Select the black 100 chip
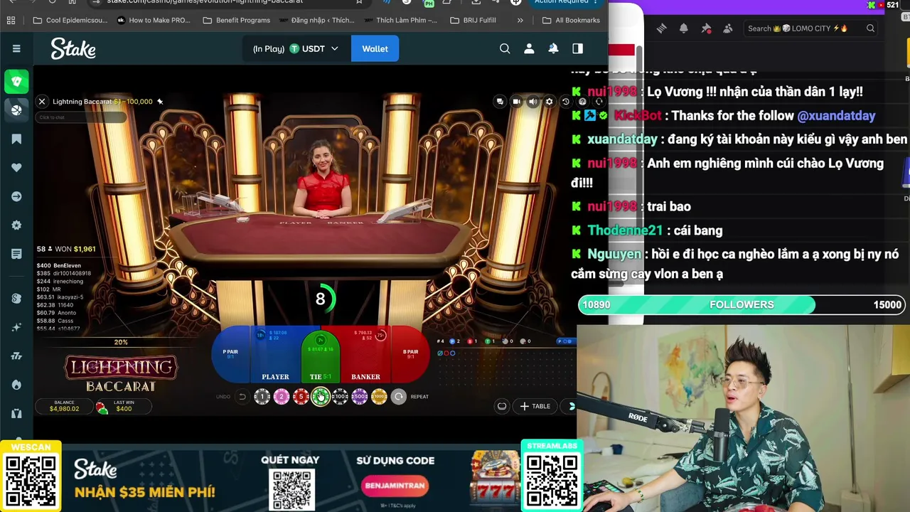The width and height of the screenshot is (910, 512). coord(340,397)
